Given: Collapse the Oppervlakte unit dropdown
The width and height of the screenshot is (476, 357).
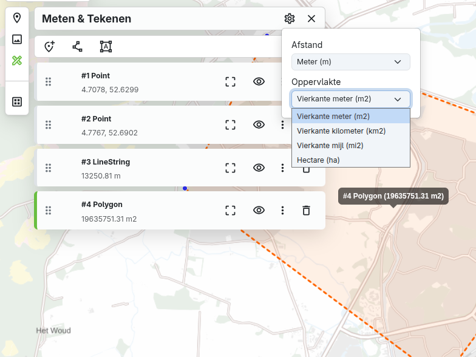Looking at the screenshot, I should coord(351,99).
